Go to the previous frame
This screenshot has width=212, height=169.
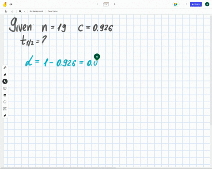[97, 4]
